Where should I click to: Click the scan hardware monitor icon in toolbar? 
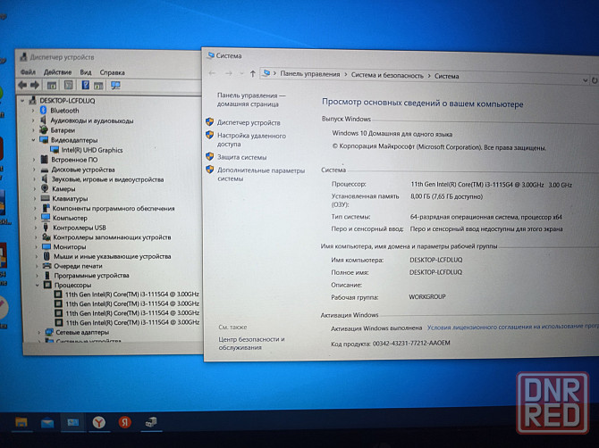115,86
